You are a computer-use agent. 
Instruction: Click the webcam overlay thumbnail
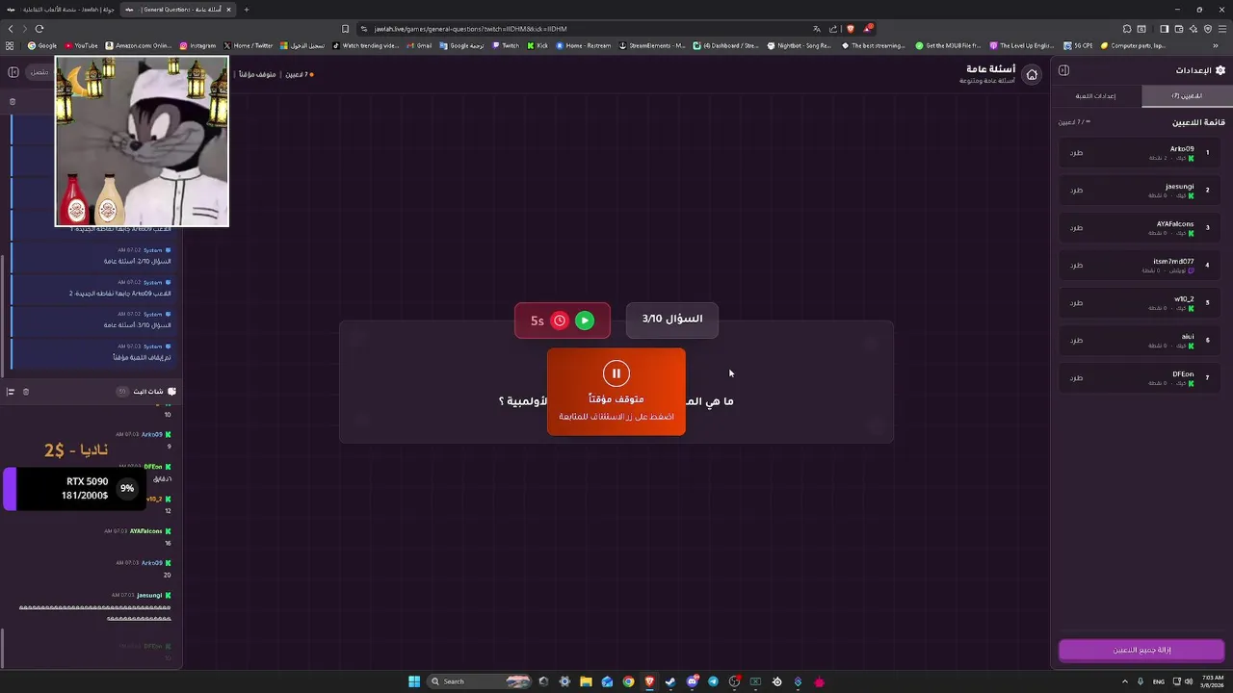(142, 141)
